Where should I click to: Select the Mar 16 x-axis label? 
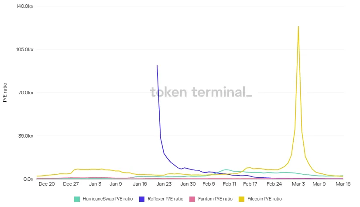pos(343,184)
